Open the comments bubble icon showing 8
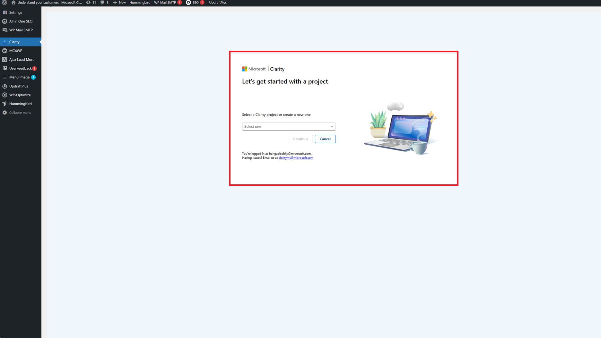601x338 pixels. (102, 2)
